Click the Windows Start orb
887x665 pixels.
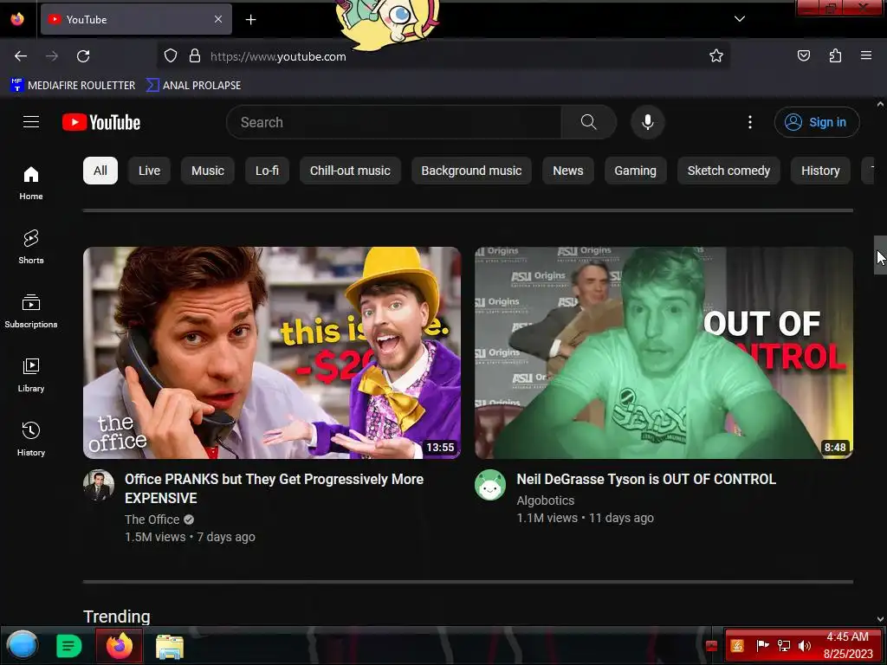22,645
